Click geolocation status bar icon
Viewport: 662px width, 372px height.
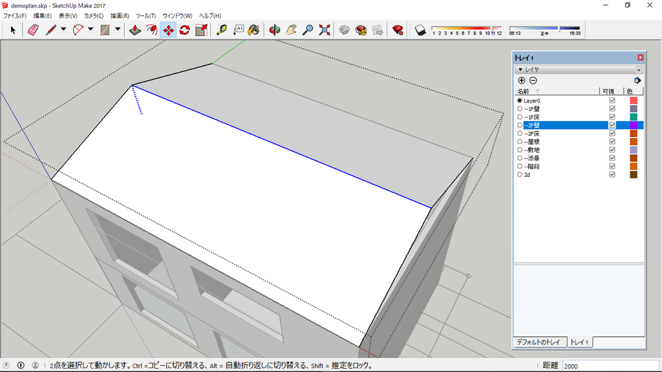[x=6, y=366]
